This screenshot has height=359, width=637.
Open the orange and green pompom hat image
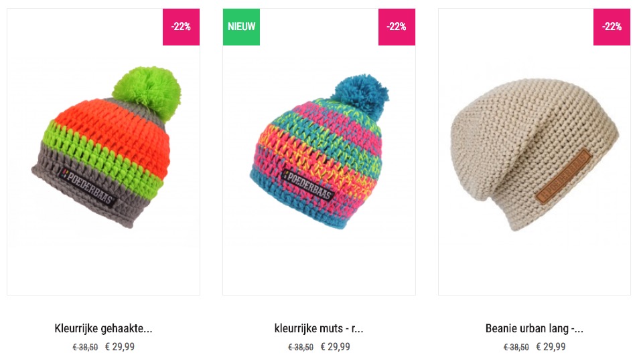pyautogui.click(x=107, y=147)
